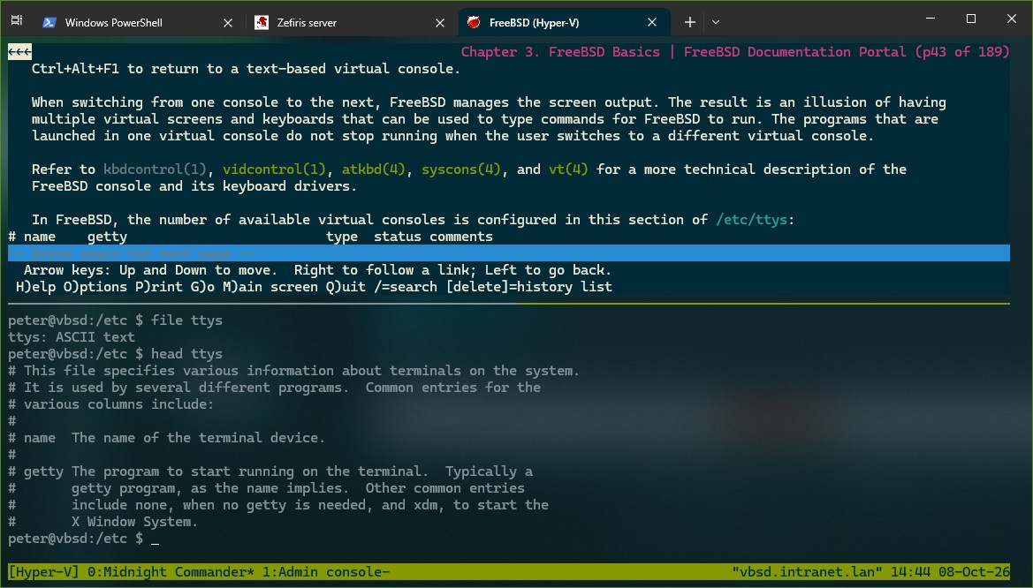Click the P)rint command in lynx
The width and height of the screenshot is (1033, 588).
(159, 286)
